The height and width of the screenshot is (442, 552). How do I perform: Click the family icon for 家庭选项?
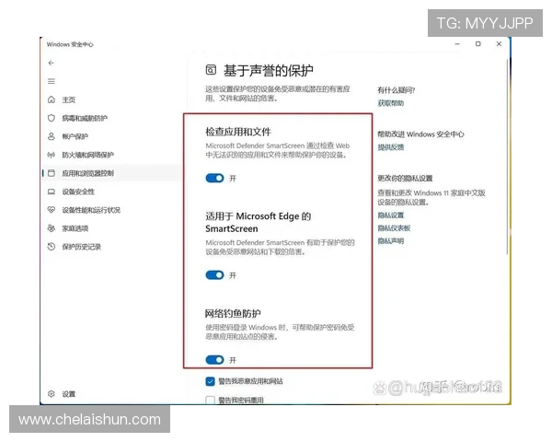(x=52, y=228)
